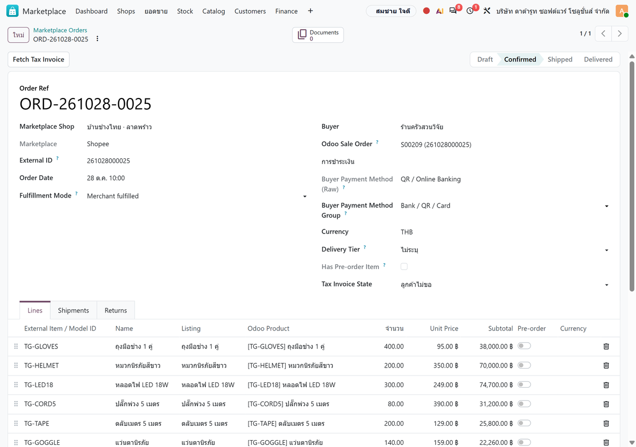Viewport: 636px width, 447px height.
Task: Open the activities clock icon
Action: click(470, 11)
